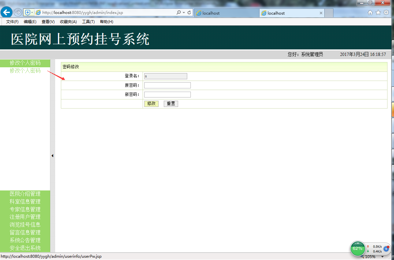
Task: Click the 原密码 input field
Action: point(167,85)
